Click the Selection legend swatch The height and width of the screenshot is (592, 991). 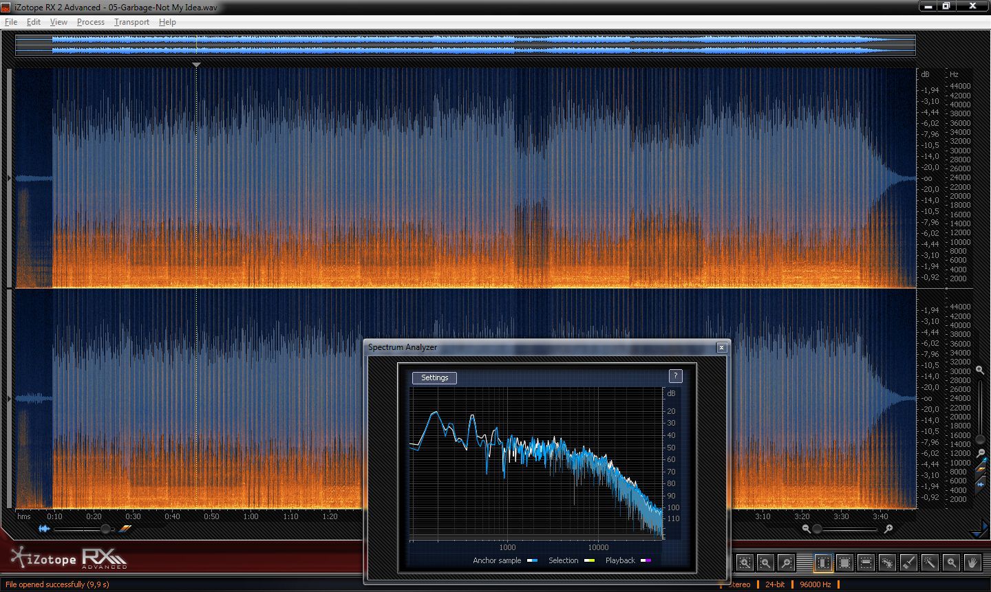[589, 560]
